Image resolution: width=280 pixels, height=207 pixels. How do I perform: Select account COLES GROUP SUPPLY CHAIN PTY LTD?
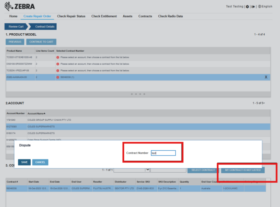click(x=138, y=120)
